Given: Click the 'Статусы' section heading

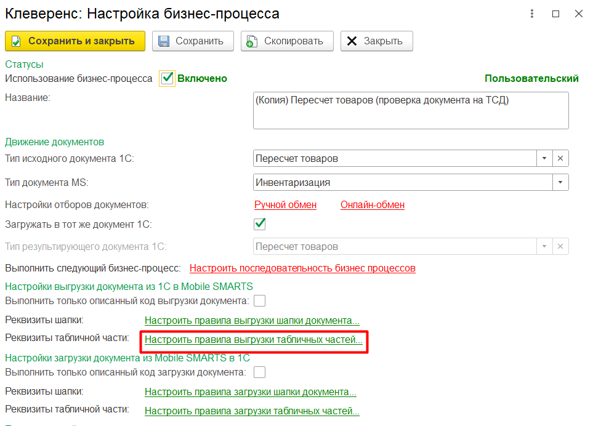Looking at the screenshot, I should click(x=24, y=64).
